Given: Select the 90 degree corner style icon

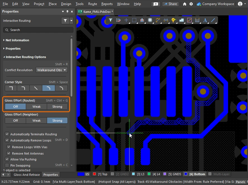Looking at the screenshot, I should [x=11, y=88].
